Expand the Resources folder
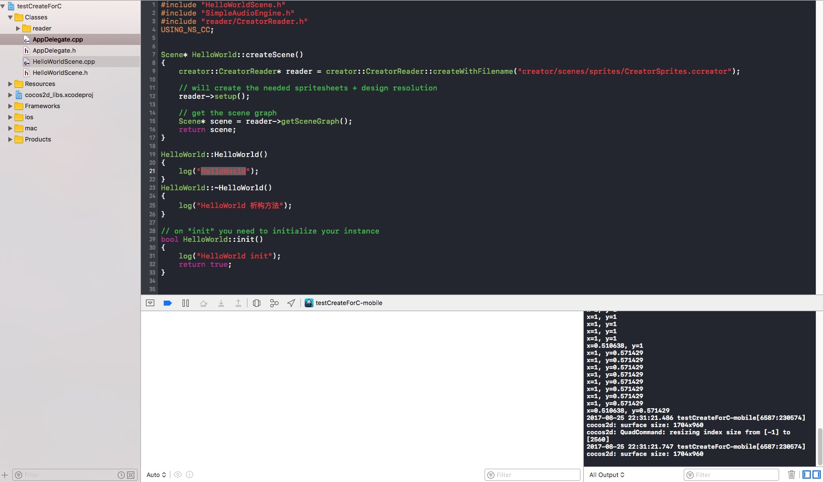 tap(10, 84)
